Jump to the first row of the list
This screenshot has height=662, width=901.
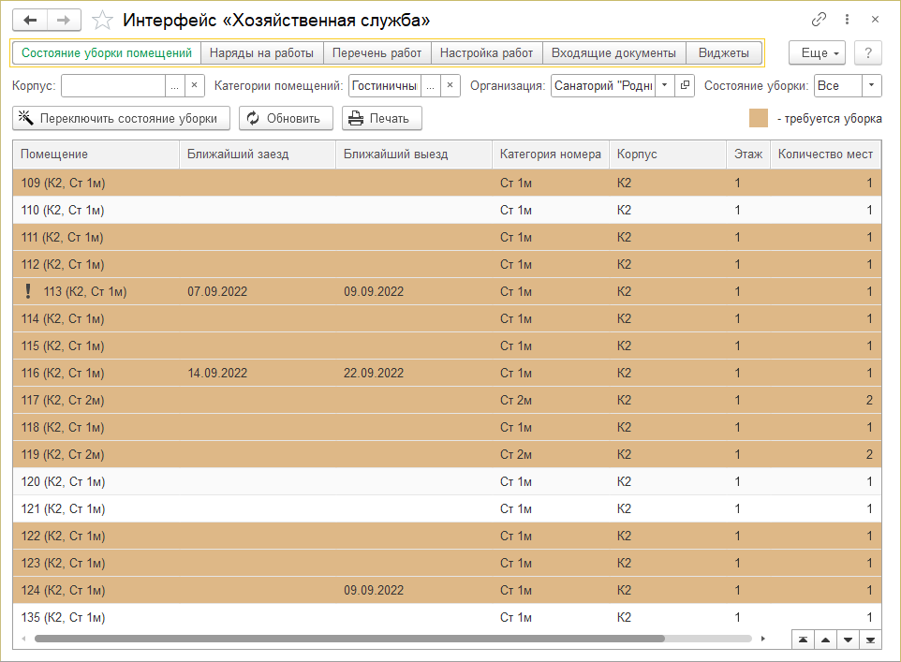point(803,640)
